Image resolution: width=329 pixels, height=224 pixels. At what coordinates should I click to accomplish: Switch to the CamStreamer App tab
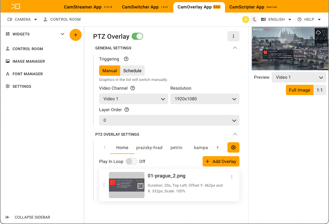pos(83,7)
